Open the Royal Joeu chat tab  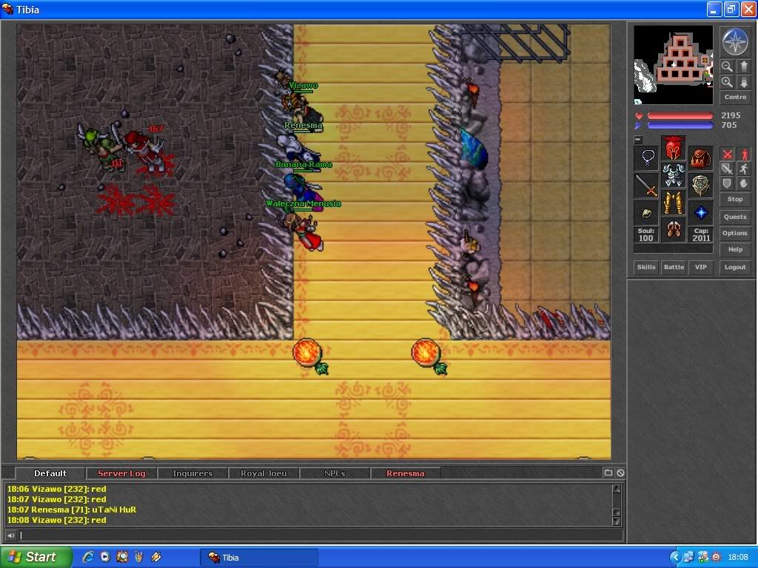click(264, 473)
